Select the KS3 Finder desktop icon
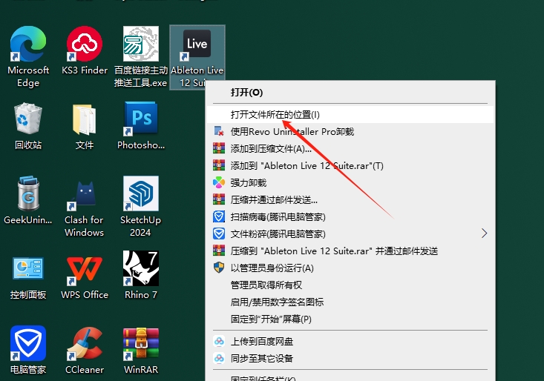544x381 pixels. [x=85, y=51]
